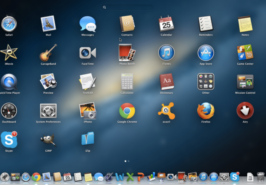Image resolution: width=266 pixels, height=185 pixels.
Task: Open Google Chrome in the Launchpad grid
Action: 127,111
